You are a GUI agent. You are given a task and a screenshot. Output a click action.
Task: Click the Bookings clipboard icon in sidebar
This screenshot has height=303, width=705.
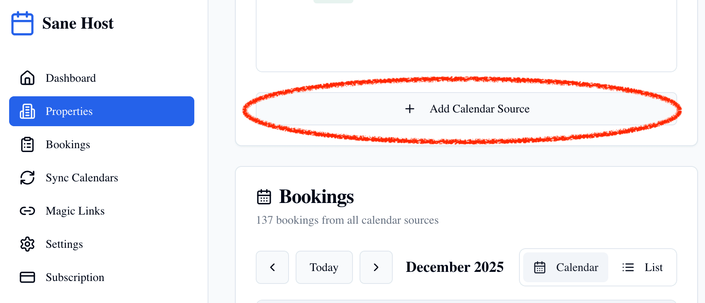27,144
